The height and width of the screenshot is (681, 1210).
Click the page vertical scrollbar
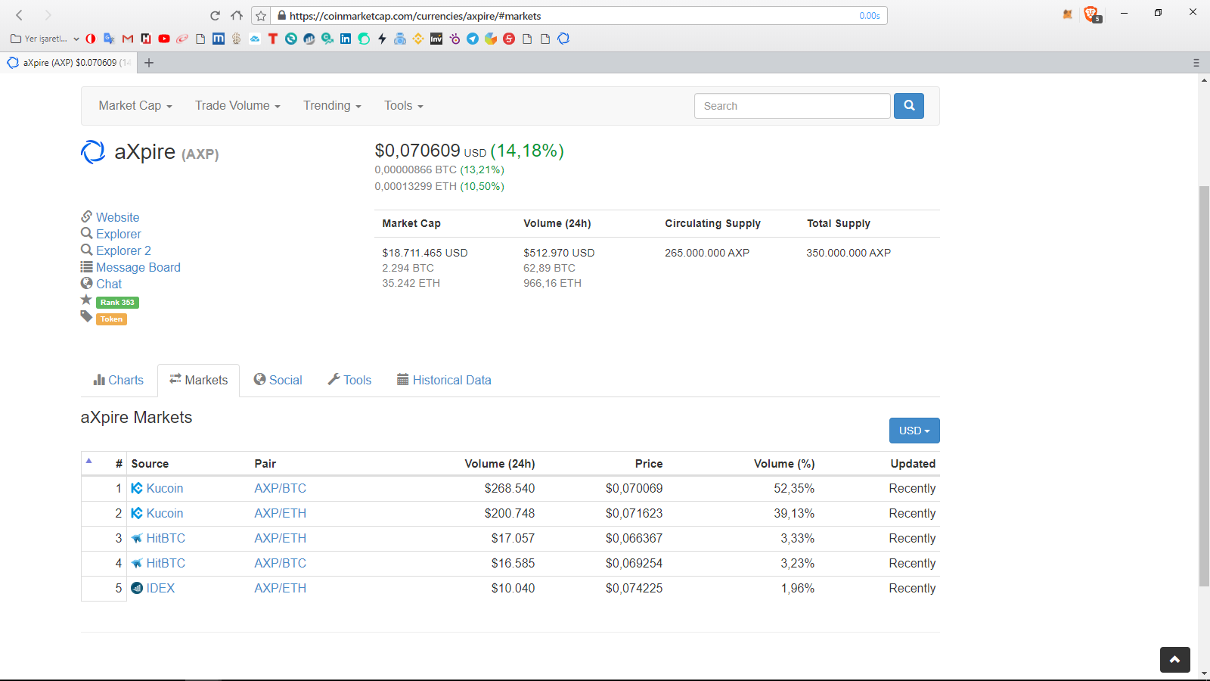[x=1204, y=386]
